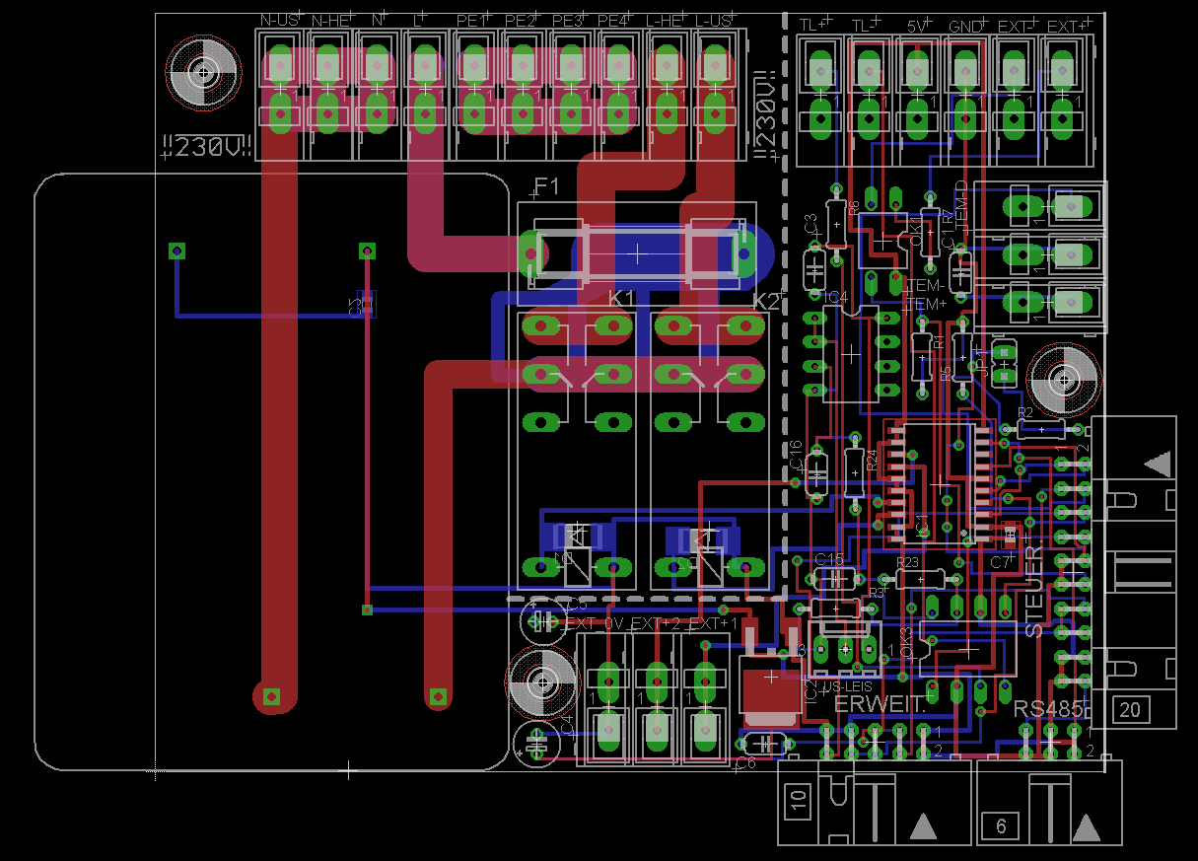Select the IC1 microcontroller package

coord(938,484)
